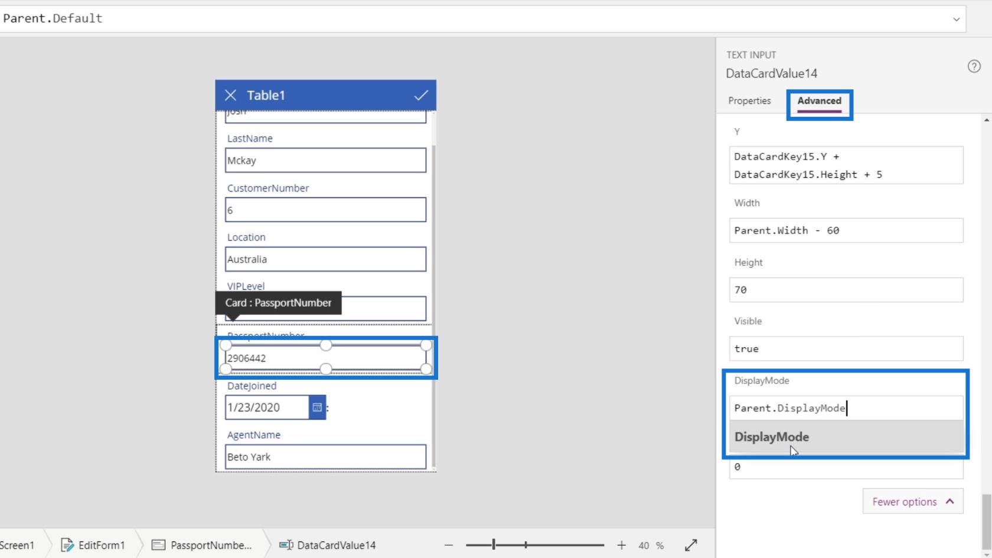Click the AgentName field label
Screen dimensions: 992x558
(x=254, y=435)
